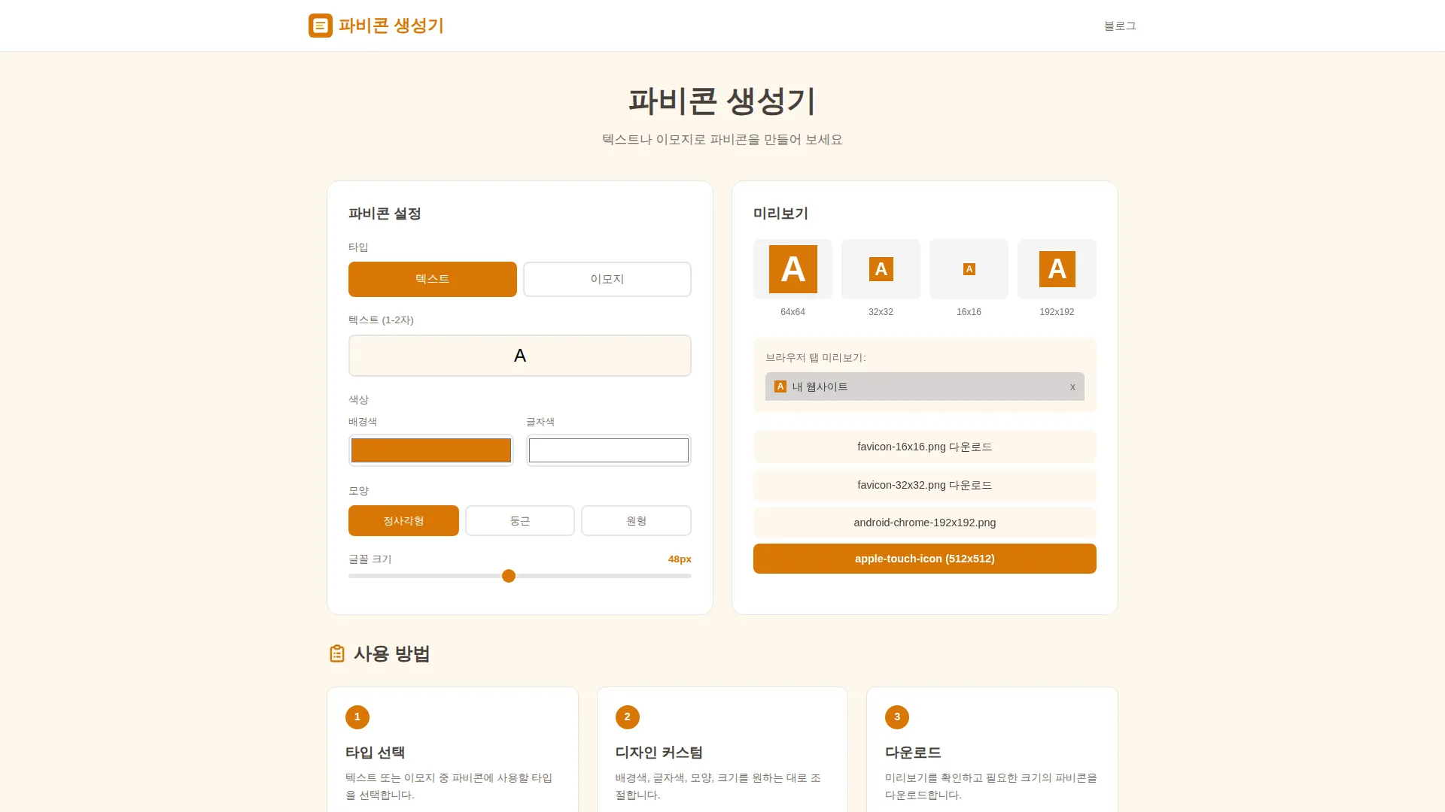This screenshot has width=1445, height=812.
Task: Switch type to 텍스트
Action: (x=432, y=279)
